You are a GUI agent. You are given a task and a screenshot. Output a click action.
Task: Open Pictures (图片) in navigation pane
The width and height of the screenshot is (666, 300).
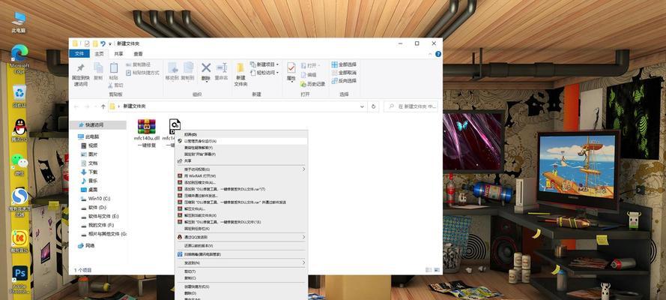(89, 154)
